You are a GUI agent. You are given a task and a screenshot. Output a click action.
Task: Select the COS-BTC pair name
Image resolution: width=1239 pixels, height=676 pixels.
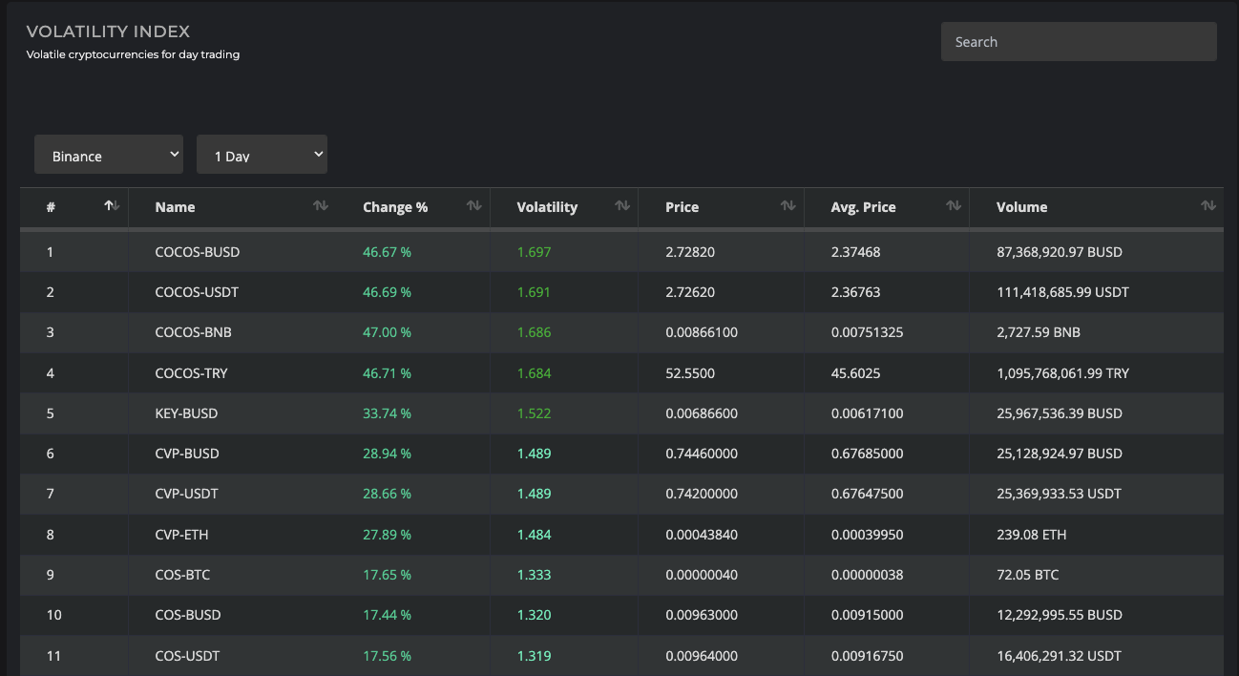(x=182, y=575)
